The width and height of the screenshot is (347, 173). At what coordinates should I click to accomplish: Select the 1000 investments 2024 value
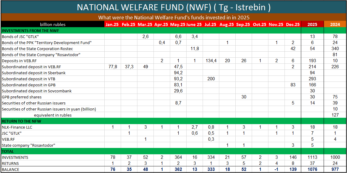click(x=335, y=157)
